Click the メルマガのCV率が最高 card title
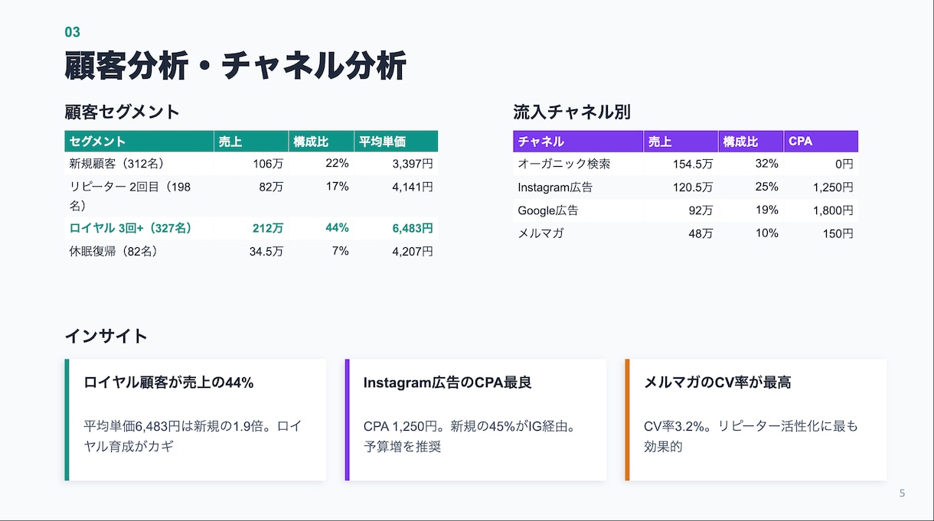Viewport: 934px width, 521px height. (718, 383)
